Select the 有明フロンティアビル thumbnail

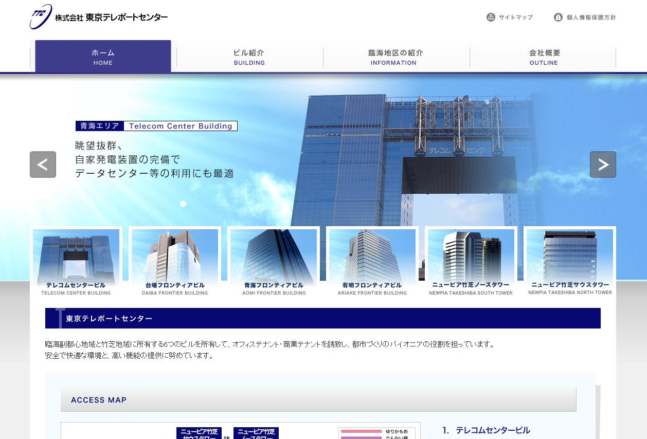372,262
